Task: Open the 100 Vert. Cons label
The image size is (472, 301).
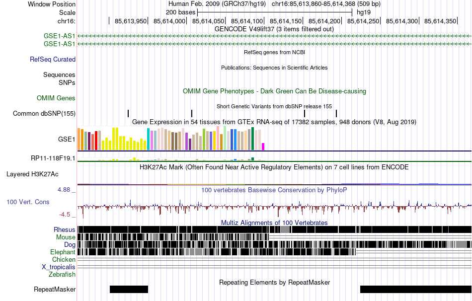Action: 28,202
